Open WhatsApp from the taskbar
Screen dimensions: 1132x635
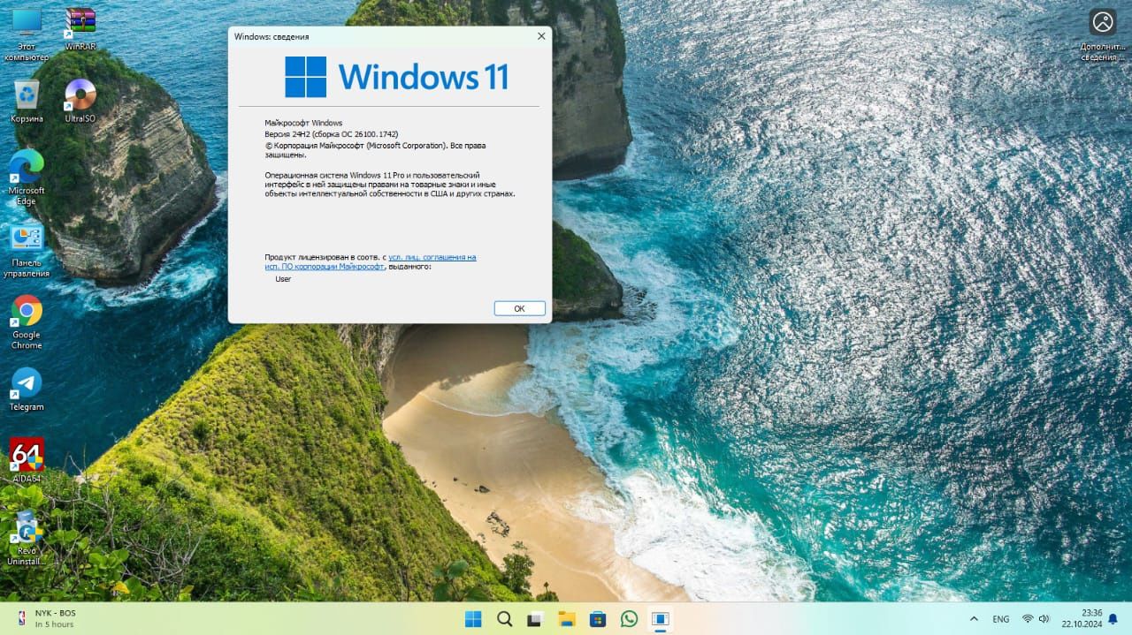click(629, 619)
